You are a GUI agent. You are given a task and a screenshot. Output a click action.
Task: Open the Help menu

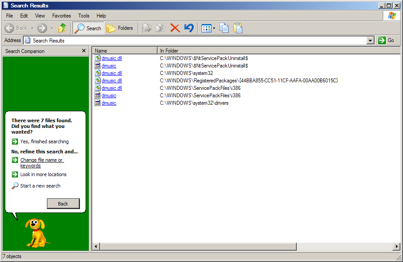pyautogui.click(x=101, y=16)
